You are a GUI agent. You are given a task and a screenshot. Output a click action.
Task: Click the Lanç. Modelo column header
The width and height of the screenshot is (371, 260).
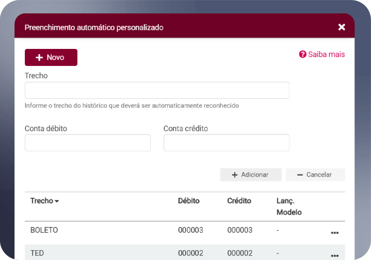[289, 206]
